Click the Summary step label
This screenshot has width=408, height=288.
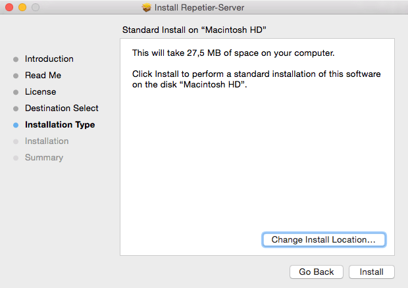[44, 158]
